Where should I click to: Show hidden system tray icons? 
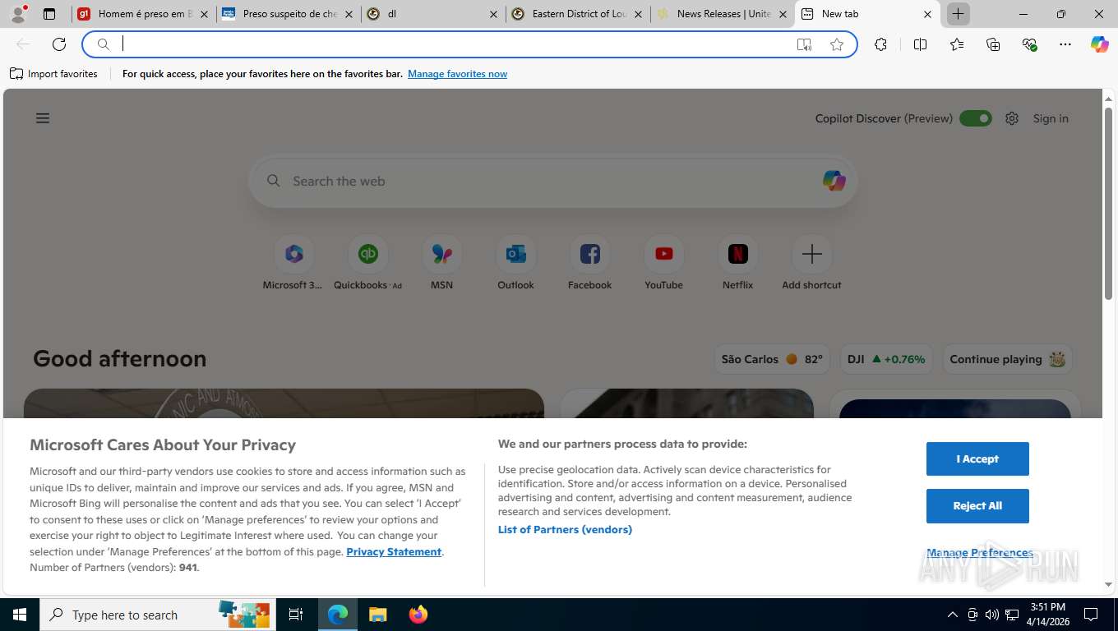click(x=953, y=615)
